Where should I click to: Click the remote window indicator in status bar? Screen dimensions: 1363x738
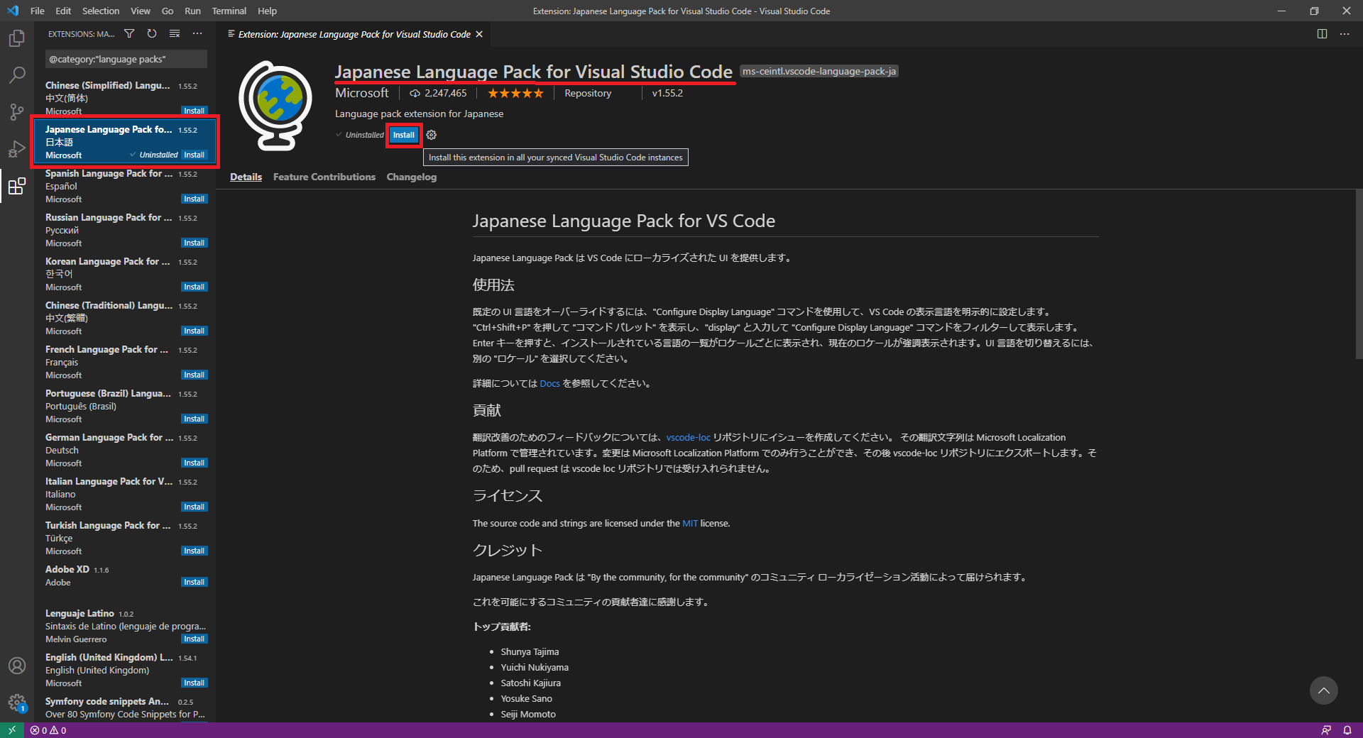(12, 730)
